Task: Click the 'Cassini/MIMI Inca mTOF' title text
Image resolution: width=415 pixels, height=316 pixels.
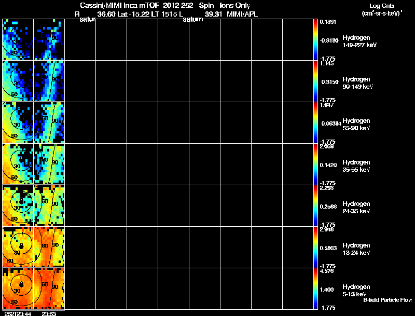Action: [x=119, y=5]
